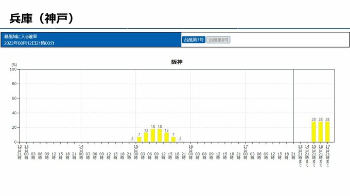
Task: Select the second yellow bar labeled 18
Action: pyautogui.click(x=160, y=135)
